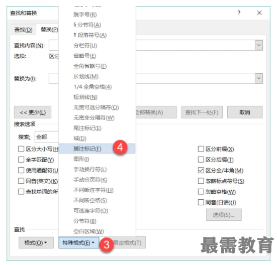Pick 短划线(N) from the menu
The height and width of the screenshot is (265, 277).
[x=97, y=97]
